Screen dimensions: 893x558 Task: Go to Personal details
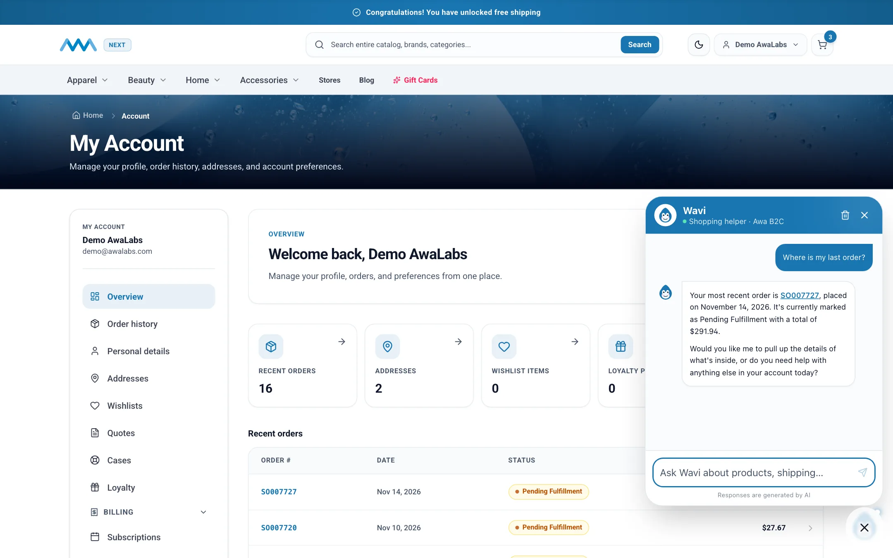149,351
